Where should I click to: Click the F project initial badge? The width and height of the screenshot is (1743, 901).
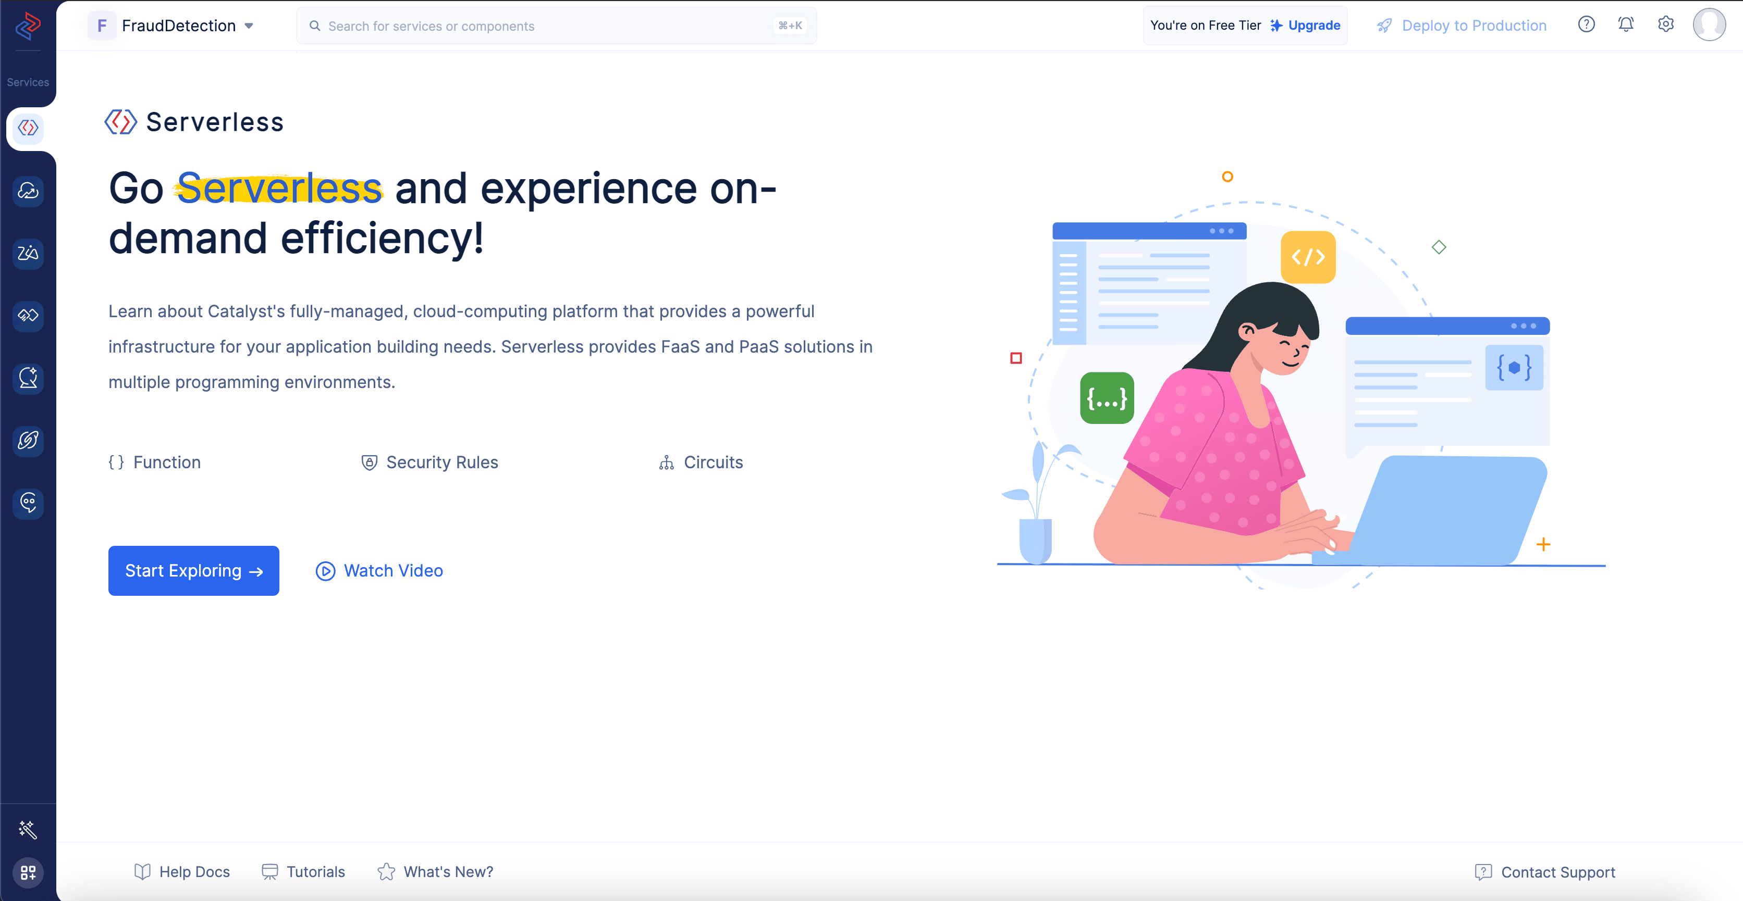pyautogui.click(x=102, y=26)
